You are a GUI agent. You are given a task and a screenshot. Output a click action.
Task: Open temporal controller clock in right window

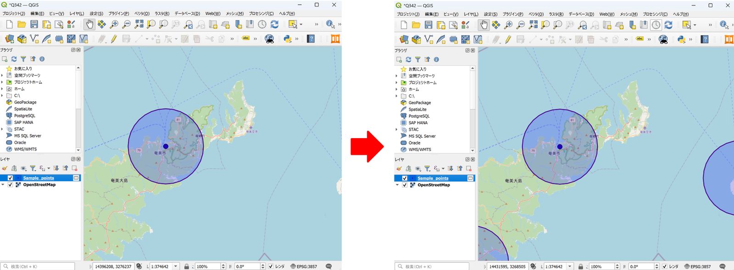[656, 25]
